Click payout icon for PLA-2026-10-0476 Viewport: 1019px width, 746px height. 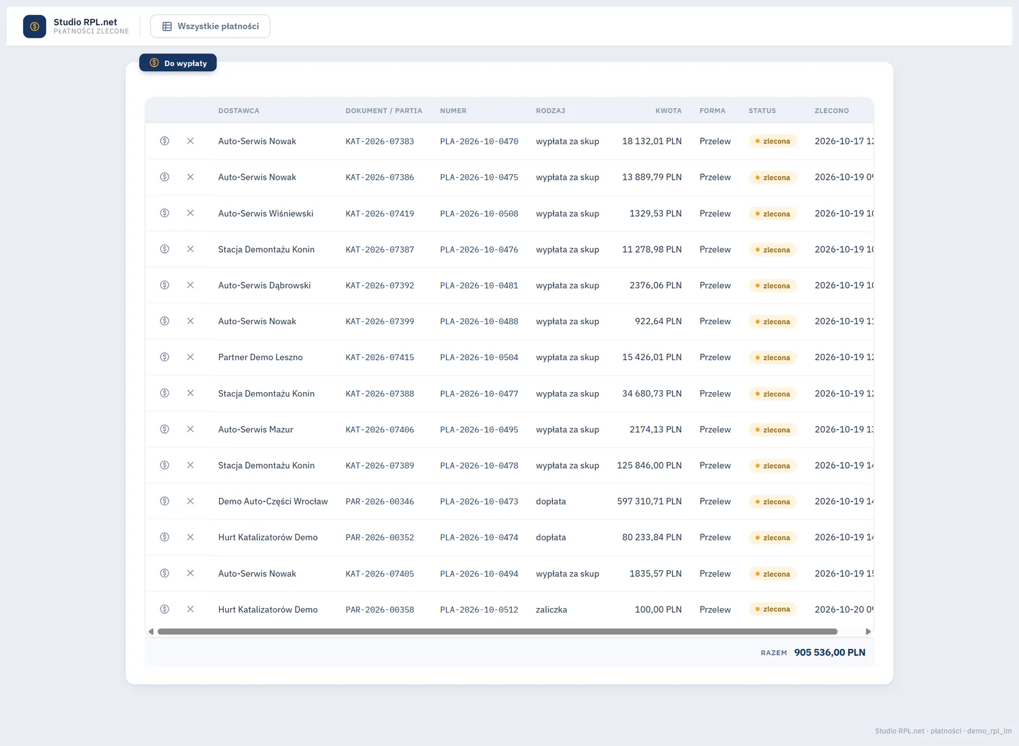164,249
